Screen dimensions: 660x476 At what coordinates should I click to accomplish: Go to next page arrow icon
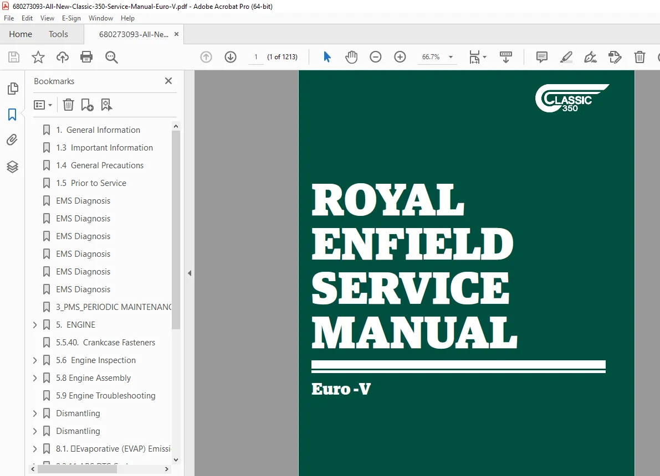(230, 57)
